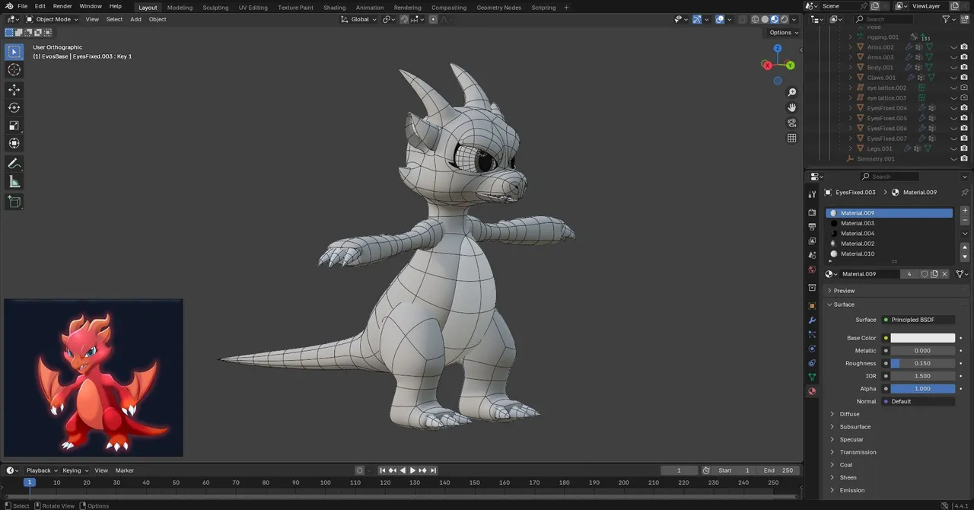Open the Edit menu
974x510 pixels.
(x=40, y=6)
